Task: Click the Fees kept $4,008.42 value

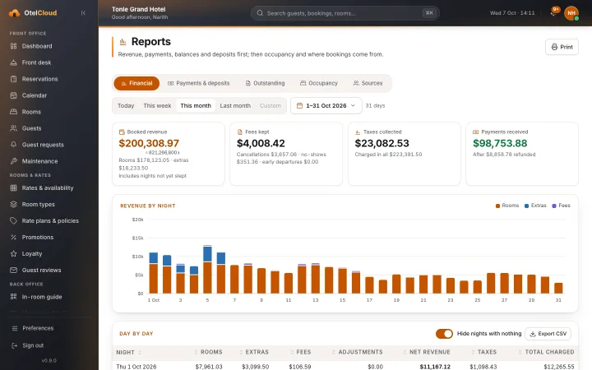Action: 261,143
